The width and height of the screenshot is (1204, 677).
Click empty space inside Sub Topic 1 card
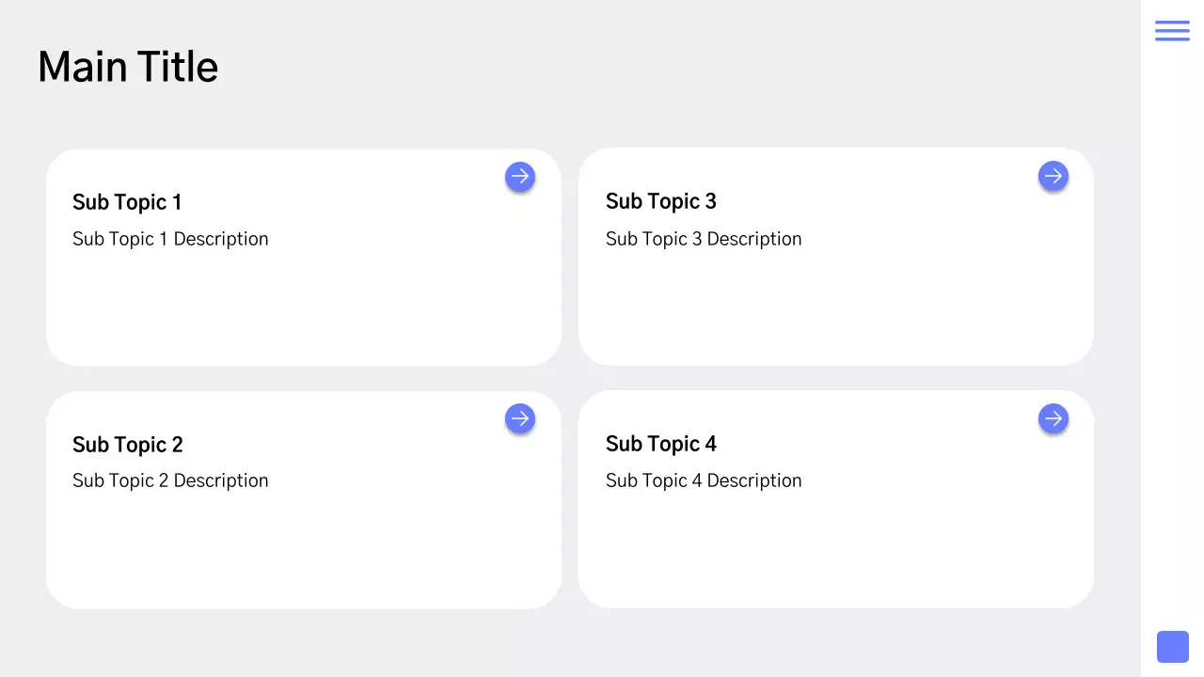point(303,310)
